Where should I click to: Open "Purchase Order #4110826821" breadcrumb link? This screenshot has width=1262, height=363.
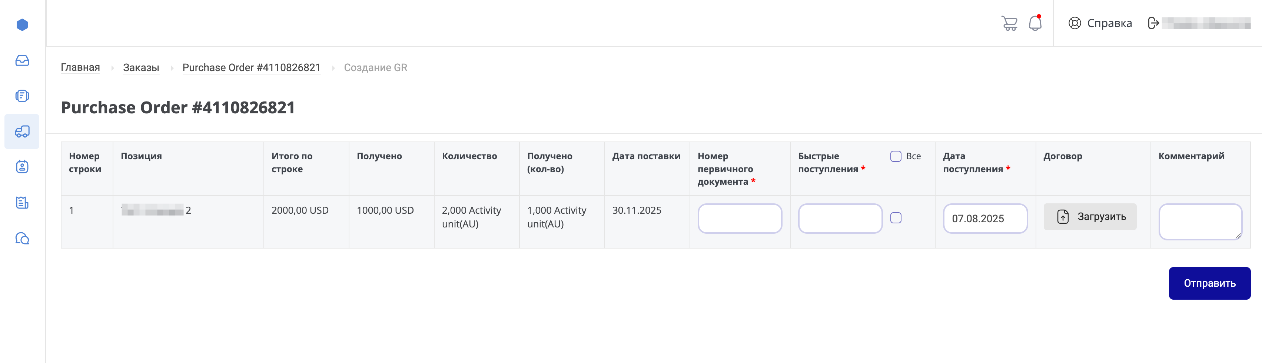(251, 68)
